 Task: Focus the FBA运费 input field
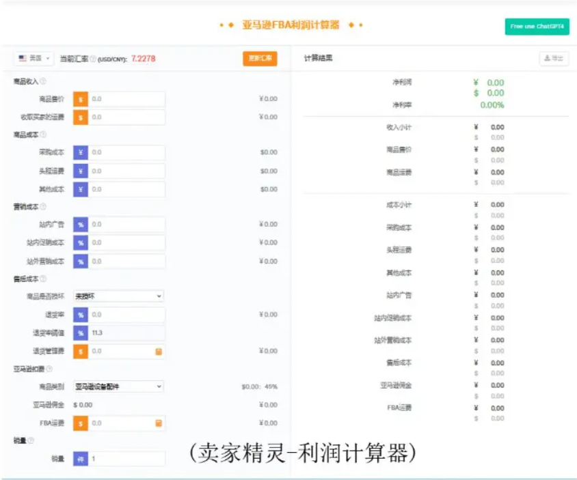tap(126, 423)
